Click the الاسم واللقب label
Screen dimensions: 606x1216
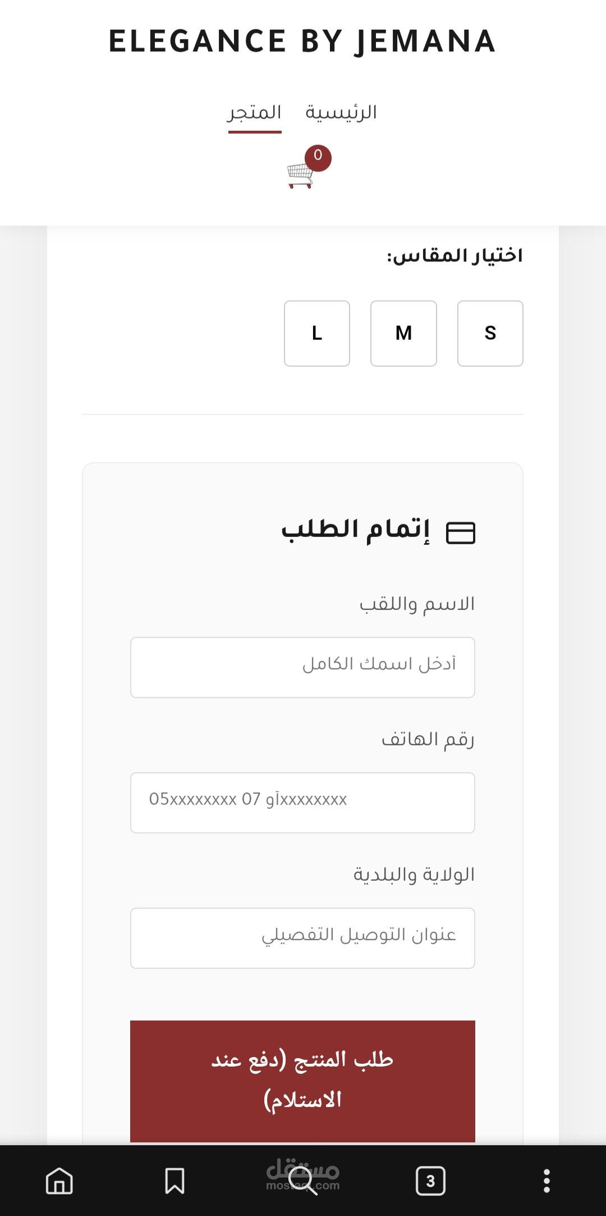pyautogui.click(x=417, y=604)
